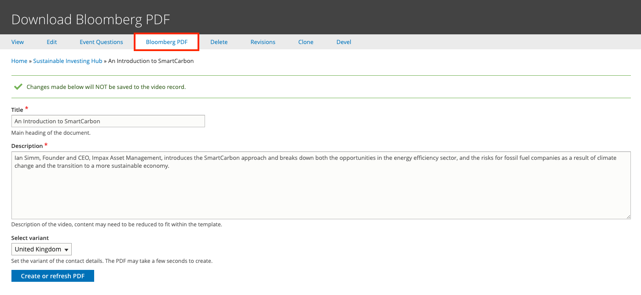
Task: Click the 'Select variant' label
Action: [x=30, y=238]
